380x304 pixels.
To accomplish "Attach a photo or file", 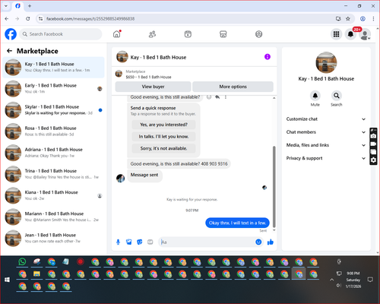I will tap(129, 242).
